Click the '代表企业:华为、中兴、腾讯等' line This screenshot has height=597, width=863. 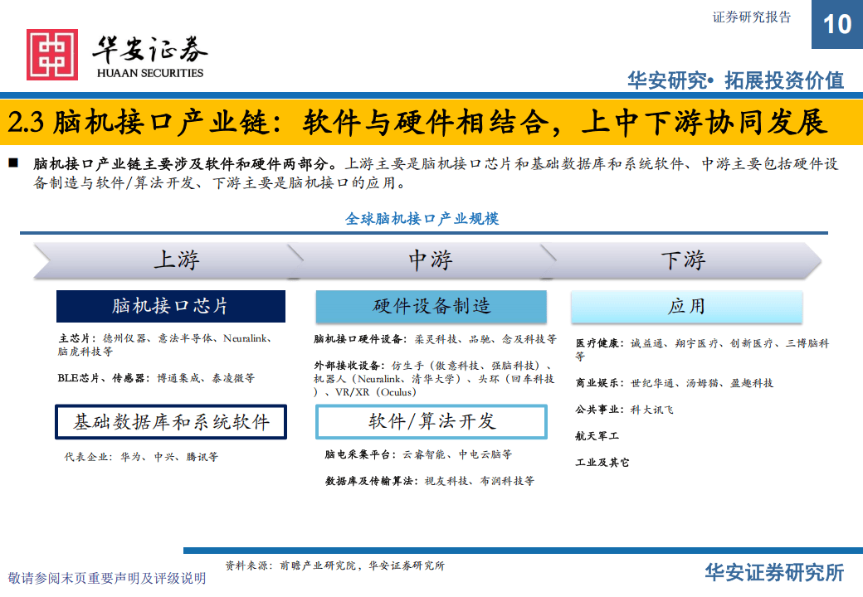141,457
